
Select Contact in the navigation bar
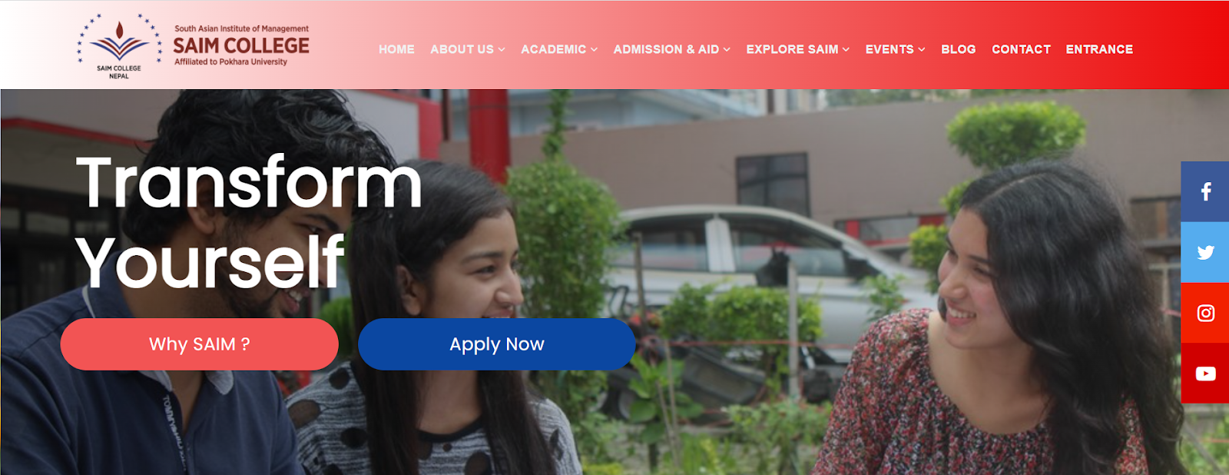(1021, 49)
